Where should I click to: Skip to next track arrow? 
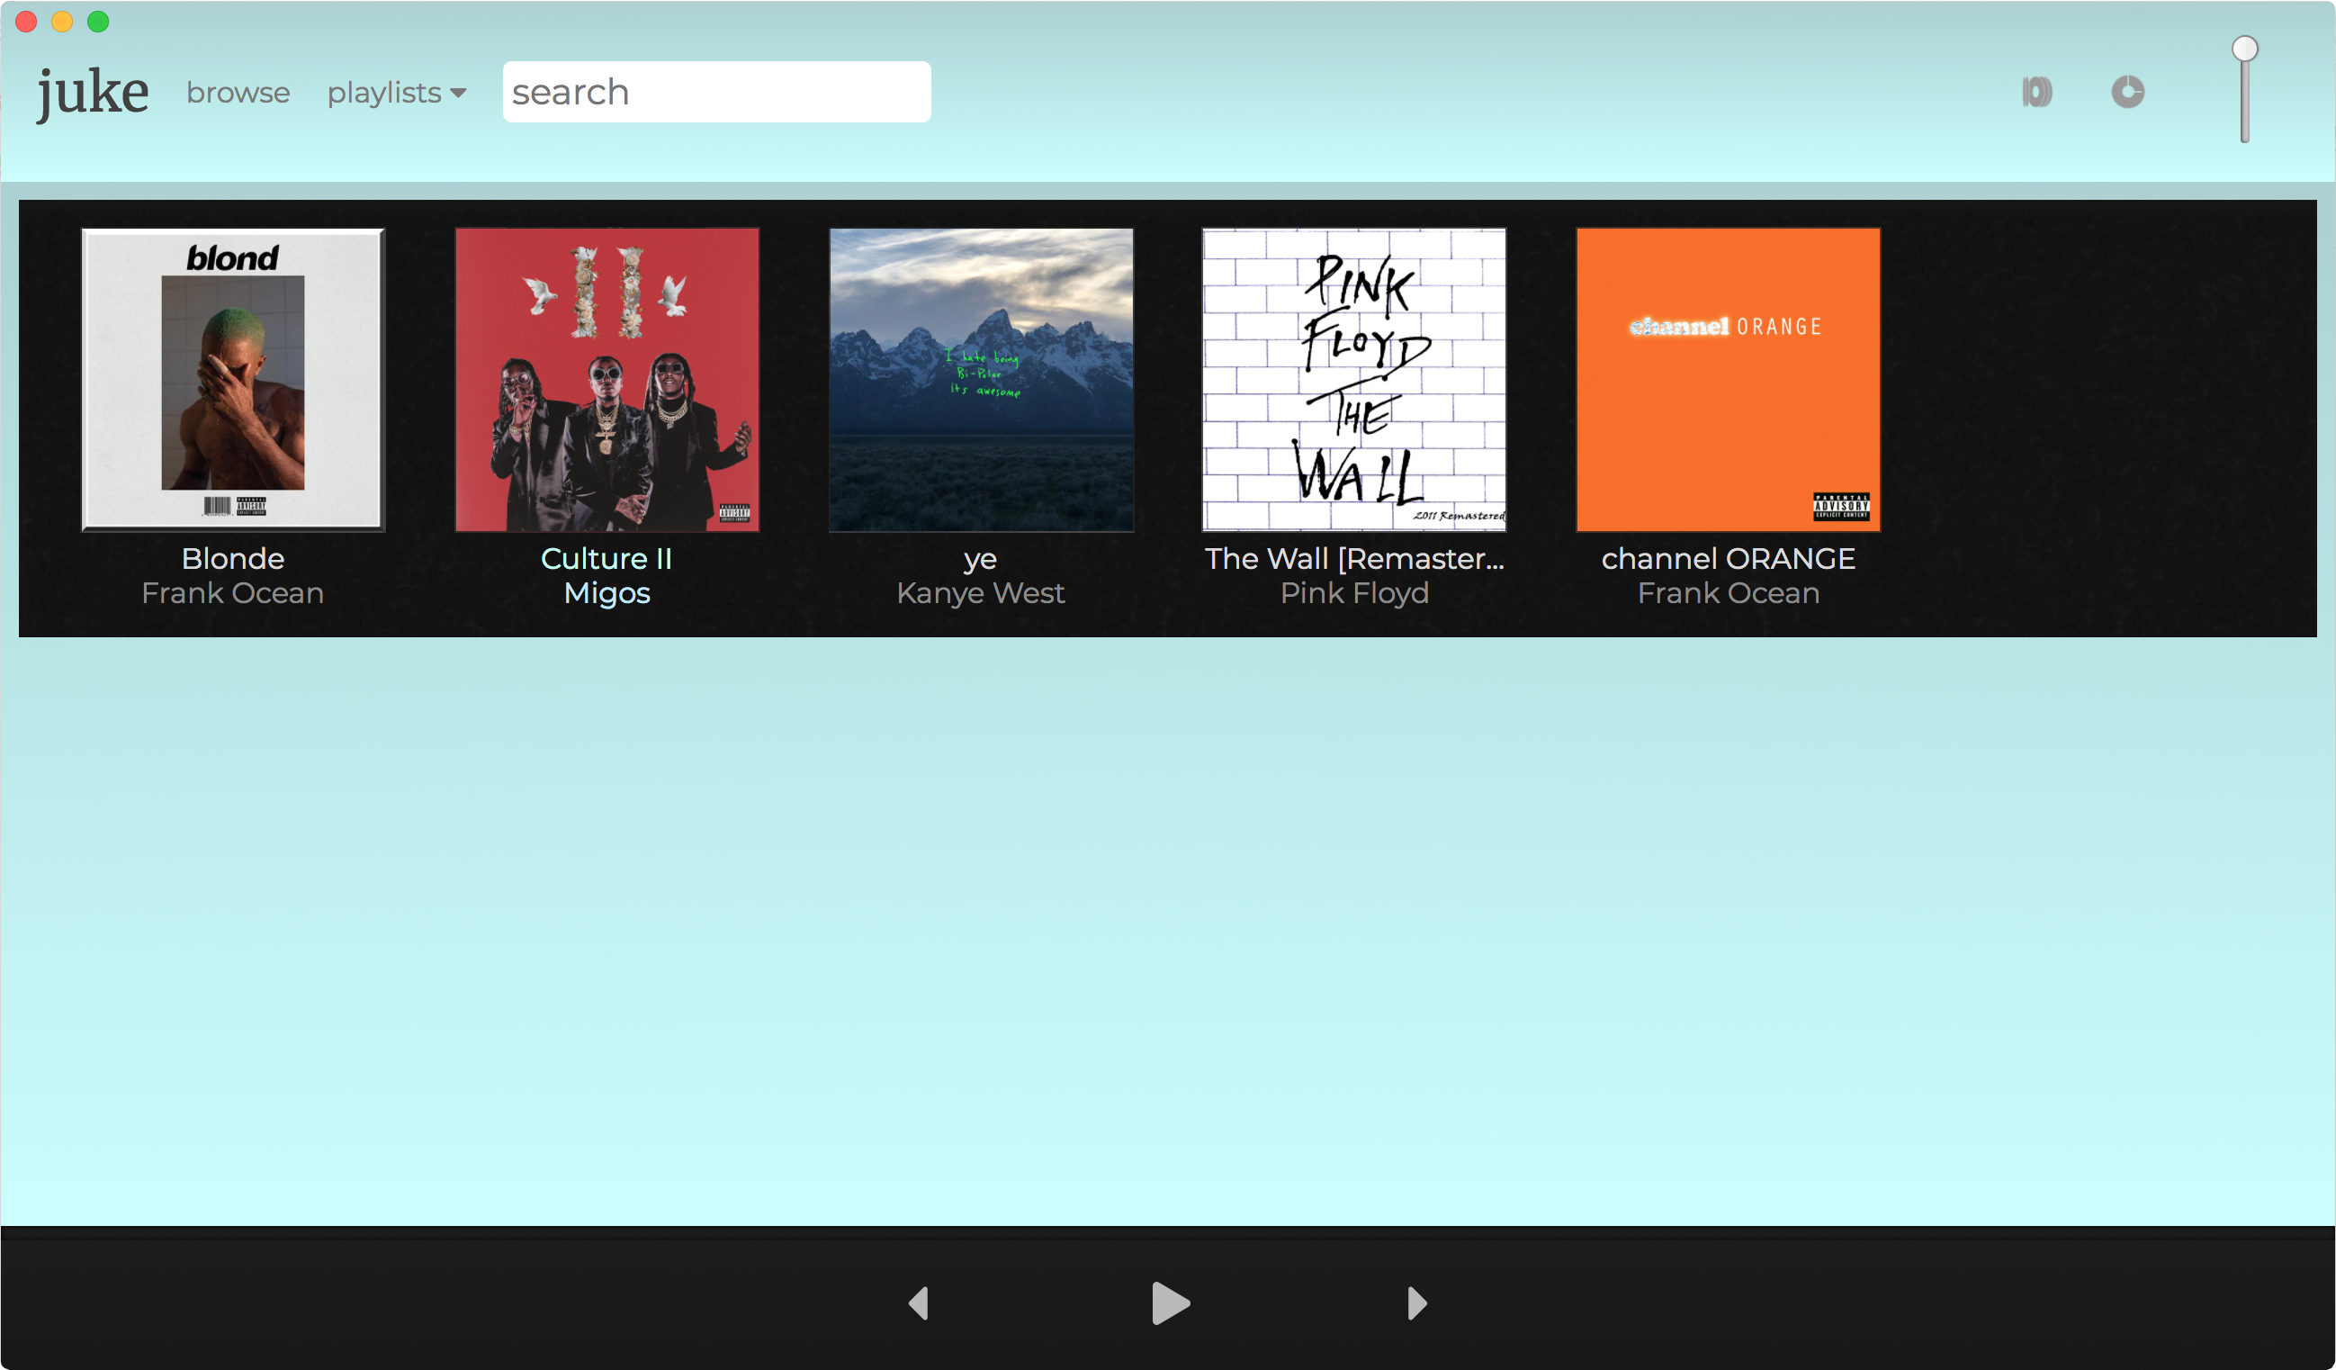pyautogui.click(x=1415, y=1302)
